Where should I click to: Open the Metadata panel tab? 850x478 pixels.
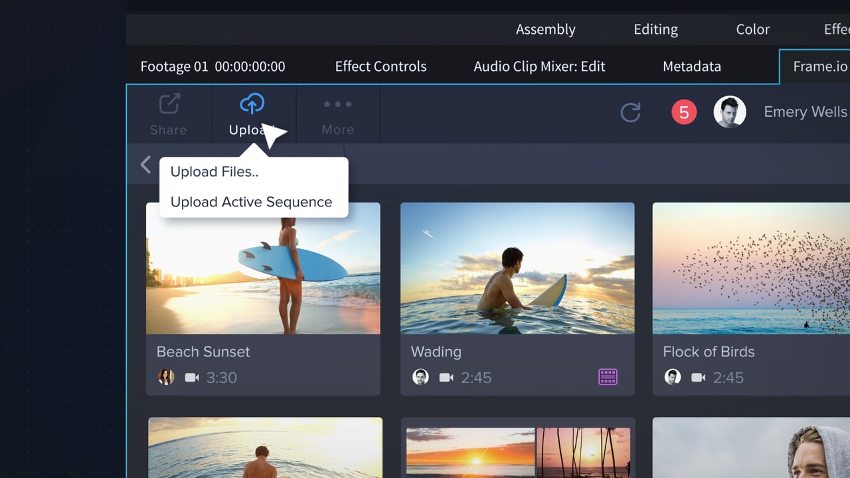click(691, 66)
